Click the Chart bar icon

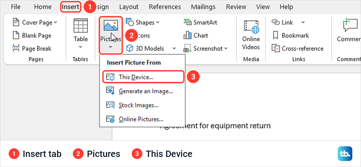pos(188,35)
